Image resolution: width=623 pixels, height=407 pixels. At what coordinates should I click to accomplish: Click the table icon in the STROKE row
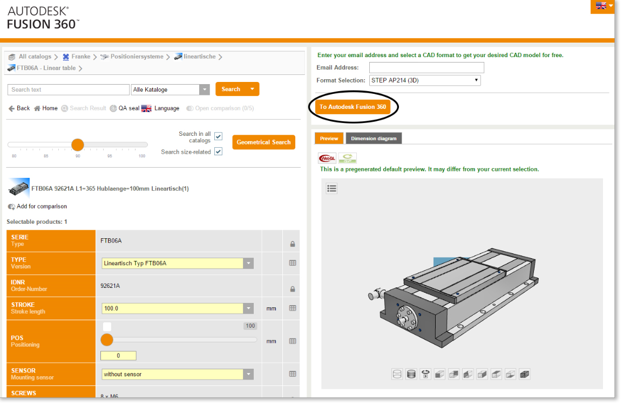tap(293, 308)
